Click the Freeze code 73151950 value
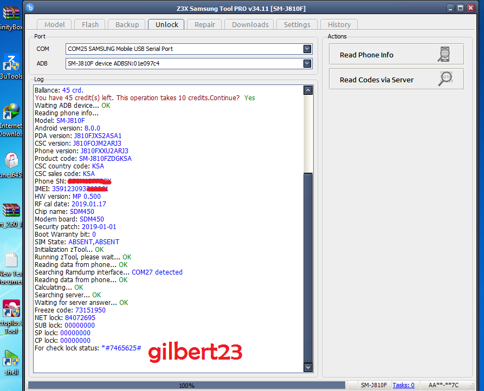484x391 pixels. [90, 310]
